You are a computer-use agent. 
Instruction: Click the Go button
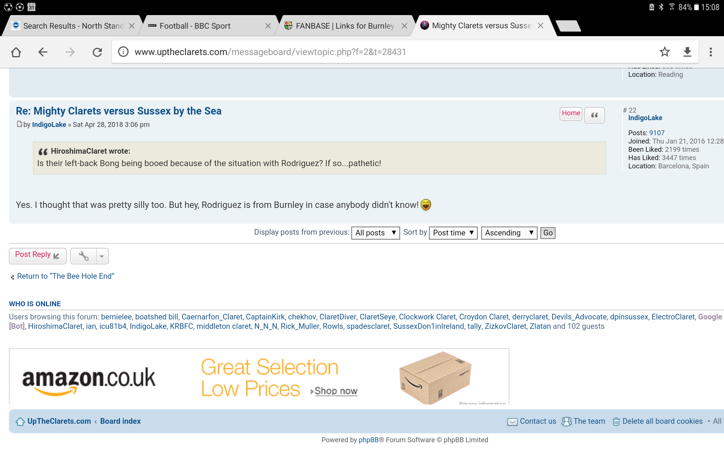[x=548, y=233]
